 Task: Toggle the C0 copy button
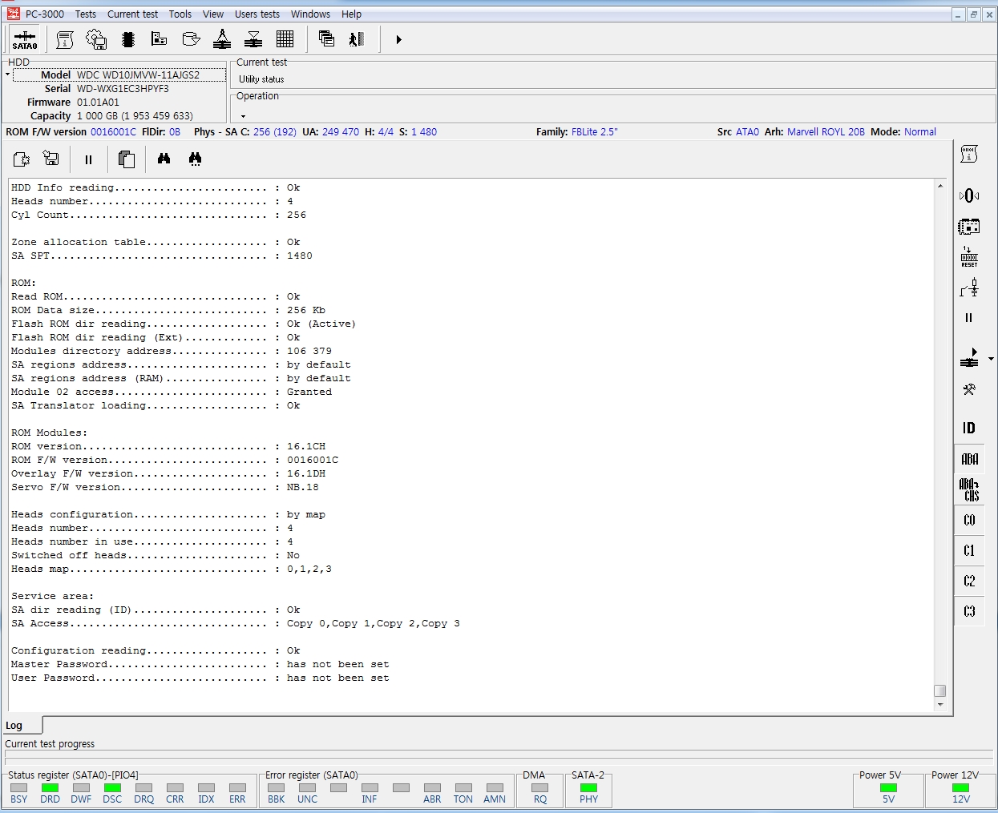click(x=969, y=520)
